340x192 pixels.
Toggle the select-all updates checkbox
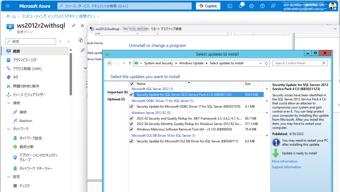point(131,84)
